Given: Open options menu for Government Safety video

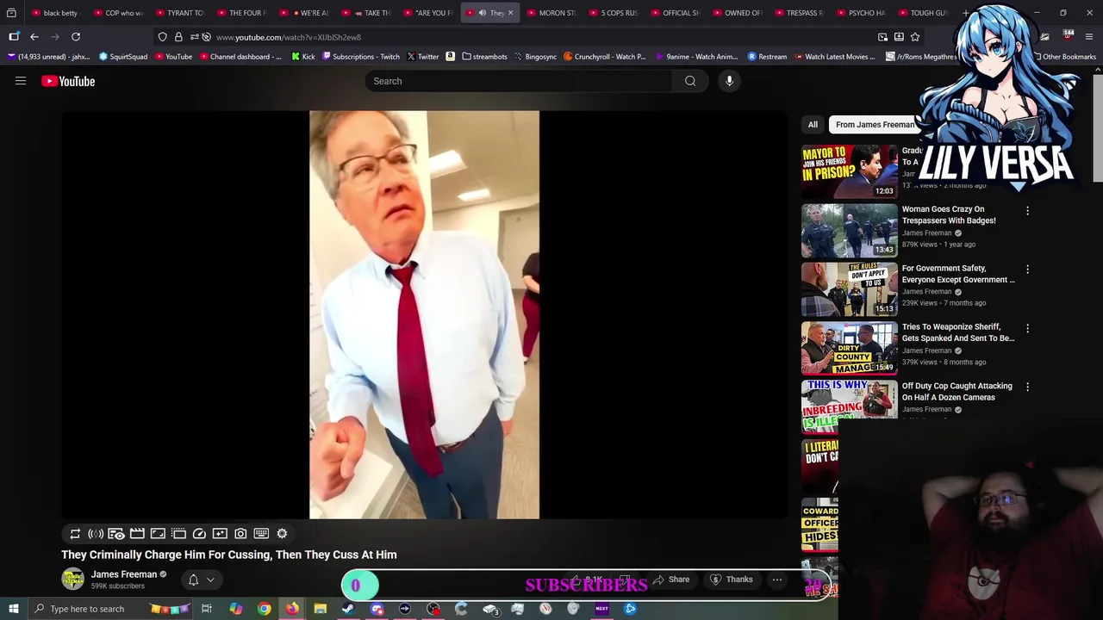Looking at the screenshot, I should [x=1027, y=270].
